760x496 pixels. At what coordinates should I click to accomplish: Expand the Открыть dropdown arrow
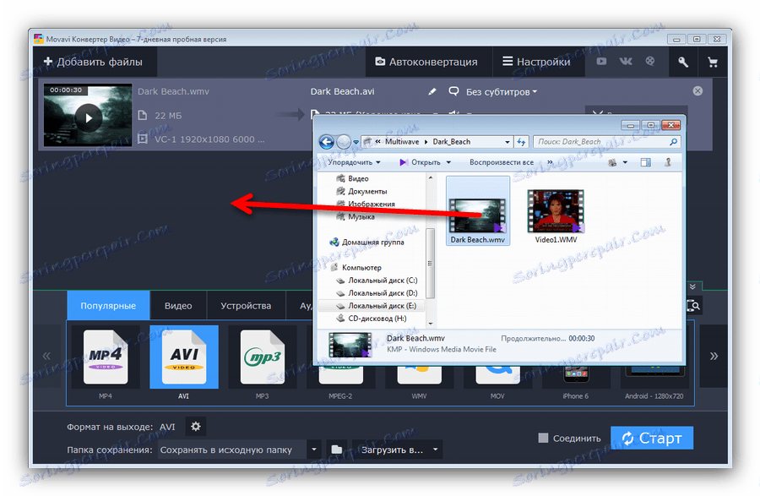click(x=448, y=162)
